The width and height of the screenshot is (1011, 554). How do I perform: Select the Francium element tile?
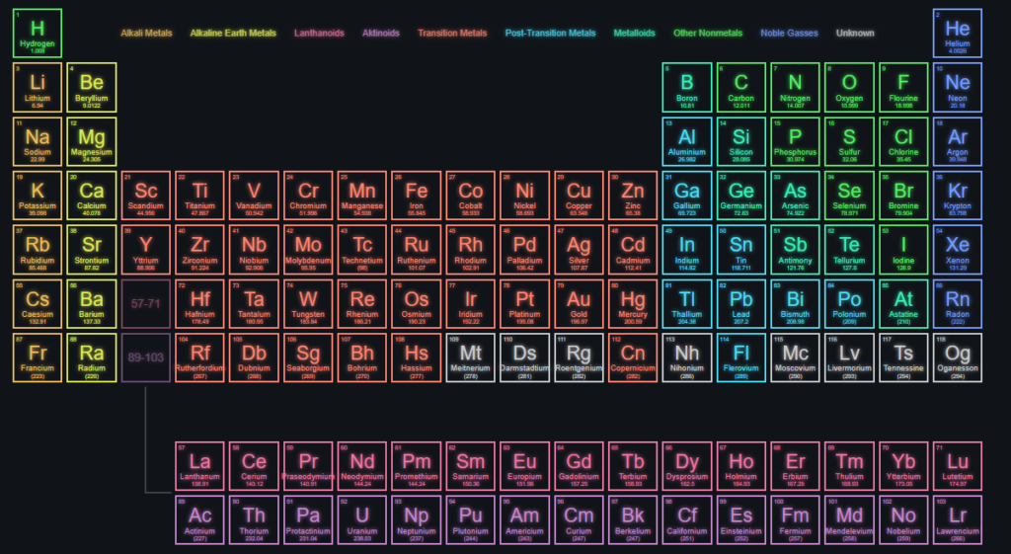click(38, 357)
